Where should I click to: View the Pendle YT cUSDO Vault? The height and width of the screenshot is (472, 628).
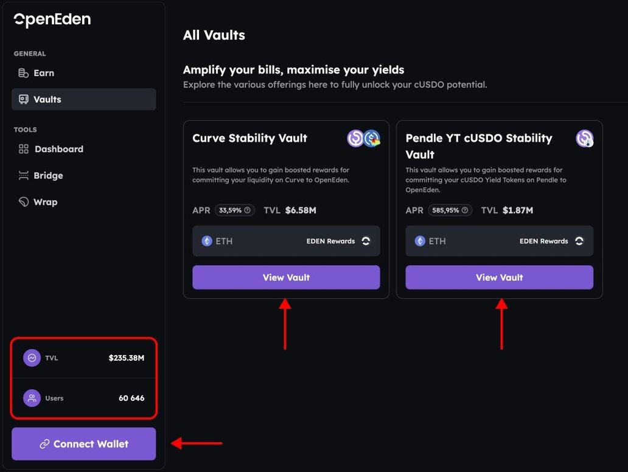(499, 277)
